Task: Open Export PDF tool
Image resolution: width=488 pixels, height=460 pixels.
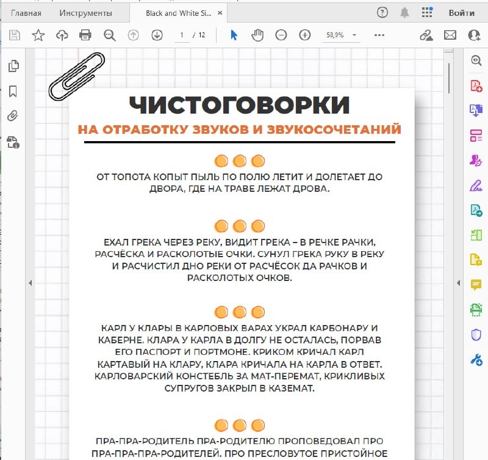Action: (x=476, y=210)
